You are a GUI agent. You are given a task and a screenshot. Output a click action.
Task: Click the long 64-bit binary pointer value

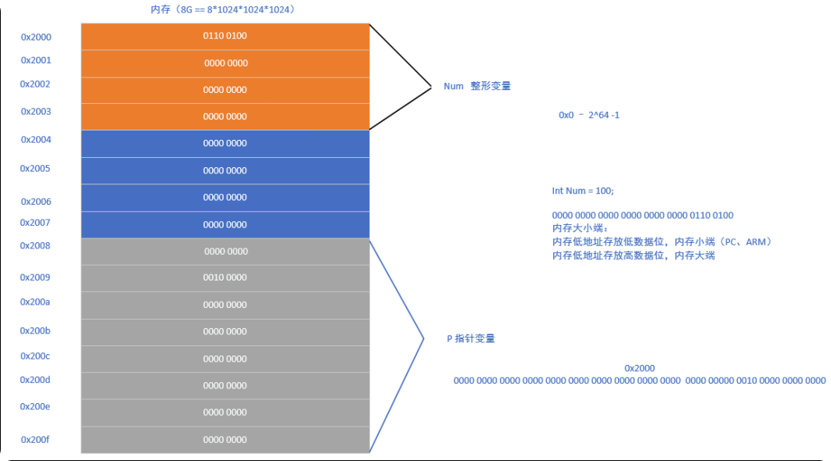click(639, 381)
